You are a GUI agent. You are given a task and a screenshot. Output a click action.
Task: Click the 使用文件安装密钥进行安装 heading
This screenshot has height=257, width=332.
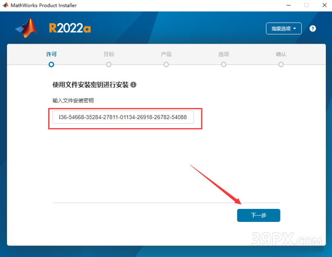point(90,85)
